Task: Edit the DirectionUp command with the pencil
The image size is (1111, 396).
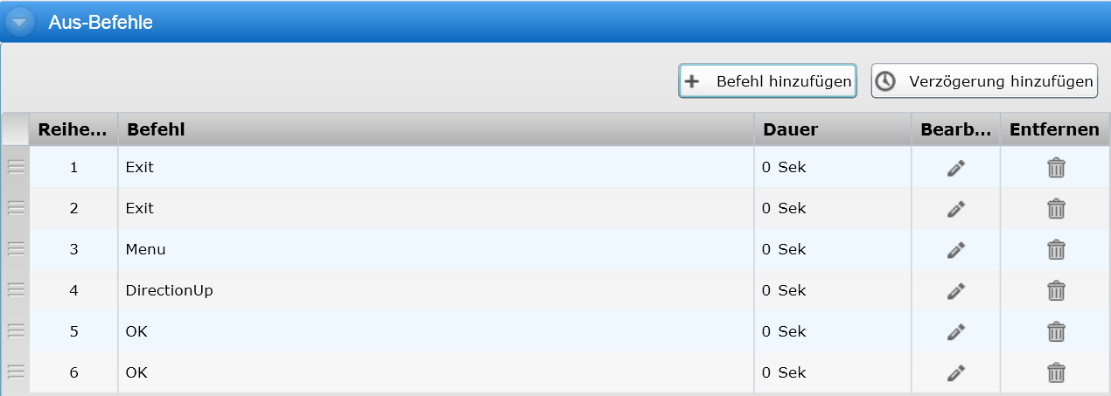Action: (956, 291)
